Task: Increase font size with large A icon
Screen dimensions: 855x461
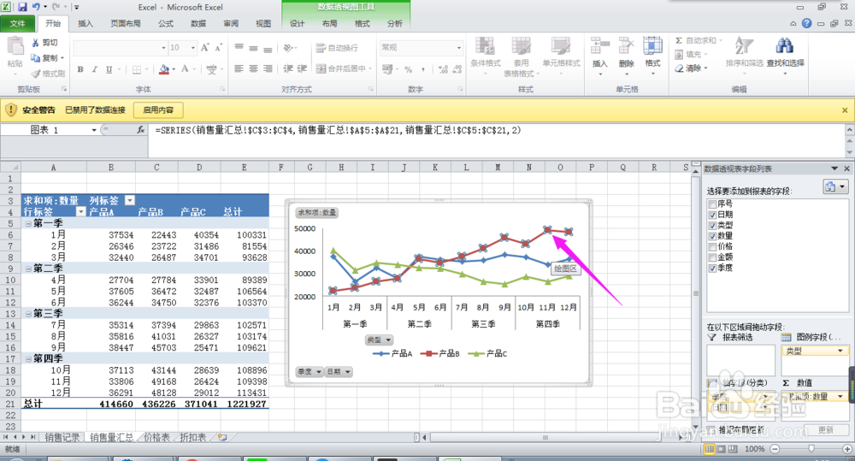Action: click(x=205, y=48)
